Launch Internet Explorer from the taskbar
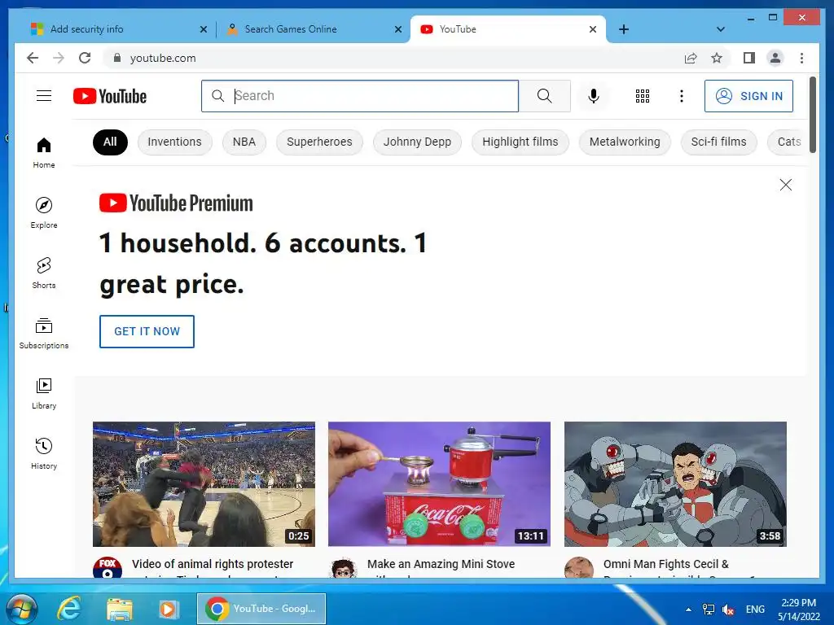 70,609
